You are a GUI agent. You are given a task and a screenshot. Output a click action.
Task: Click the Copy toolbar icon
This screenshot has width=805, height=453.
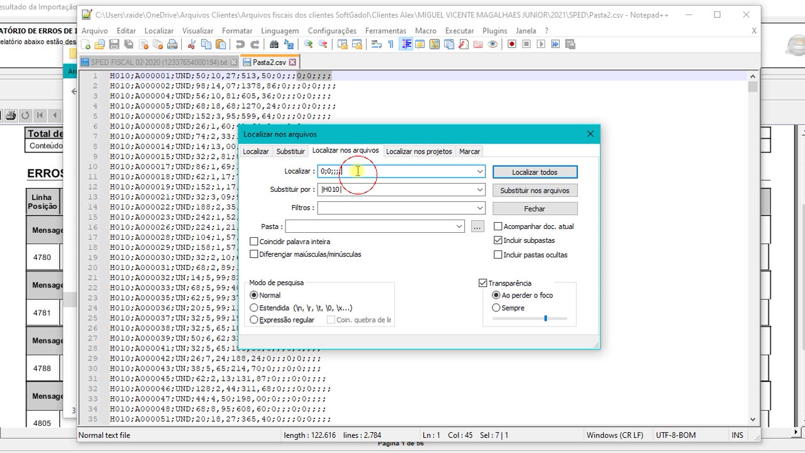click(x=206, y=44)
